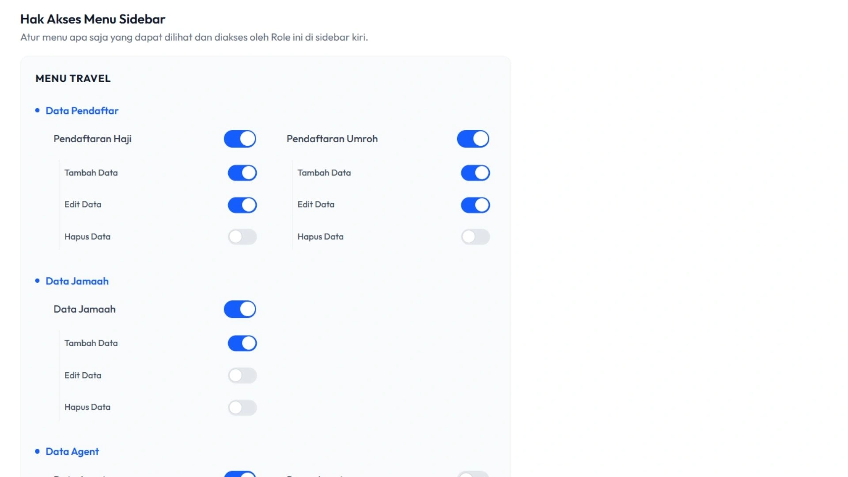848x477 pixels.
Task: Enable Hapus Data under Pendaftaran Haji
Action: click(242, 237)
